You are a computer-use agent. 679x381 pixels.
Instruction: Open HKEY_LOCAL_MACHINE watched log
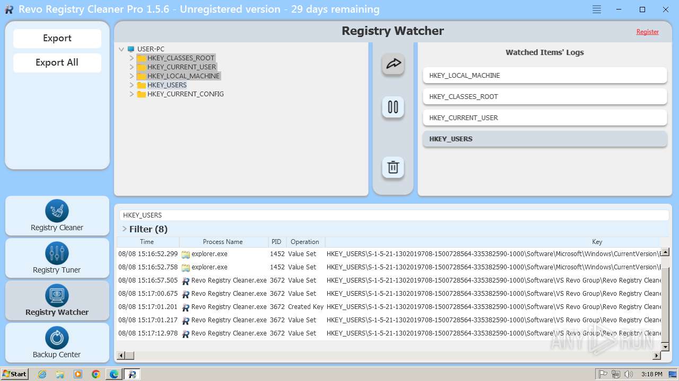[x=545, y=76]
